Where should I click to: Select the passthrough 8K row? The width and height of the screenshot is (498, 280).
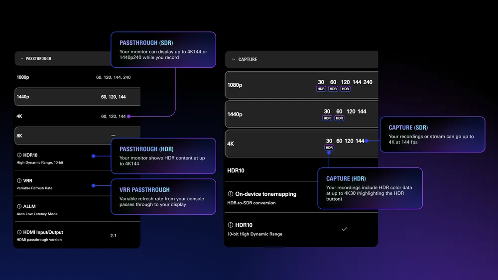click(78, 136)
